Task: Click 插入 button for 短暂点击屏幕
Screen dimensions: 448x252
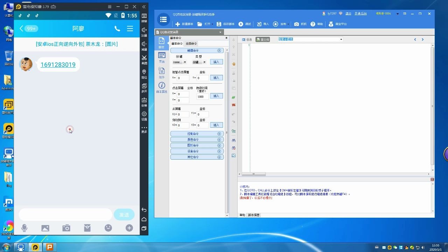Action: click(x=216, y=78)
